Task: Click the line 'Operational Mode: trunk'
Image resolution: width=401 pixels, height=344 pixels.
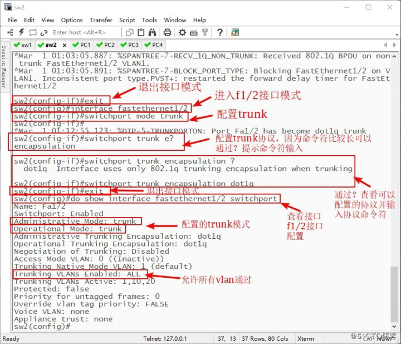Action: pos(68,229)
